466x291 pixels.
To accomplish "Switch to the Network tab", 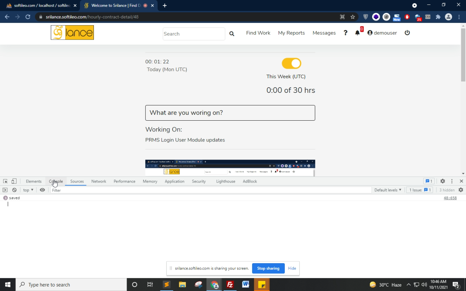I will pyautogui.click(x=98, y=181).
